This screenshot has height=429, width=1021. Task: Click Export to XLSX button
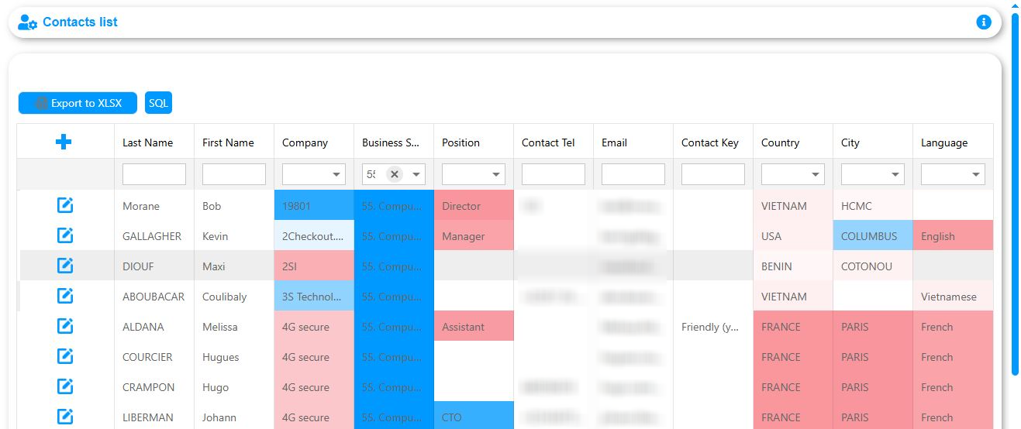[x=78, y=103]
